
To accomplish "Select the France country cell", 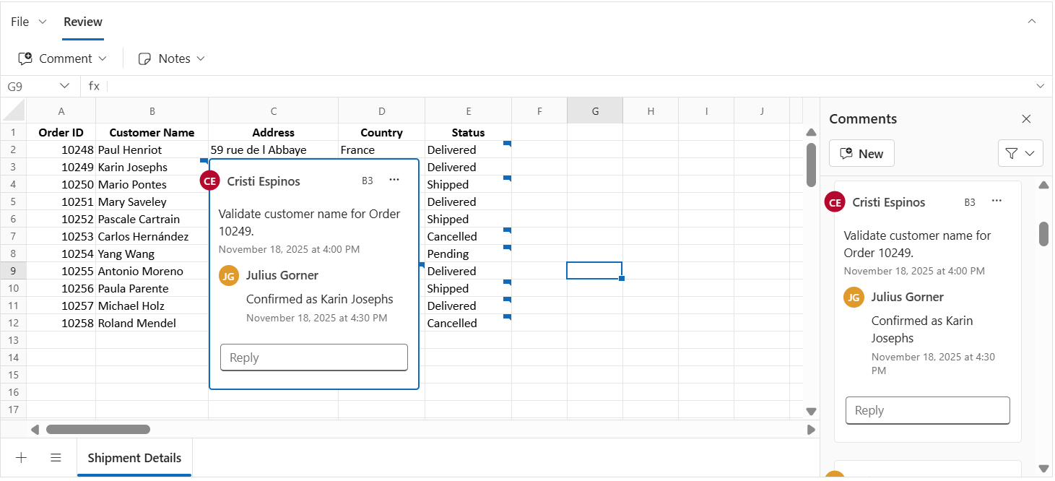I will 382,149.
